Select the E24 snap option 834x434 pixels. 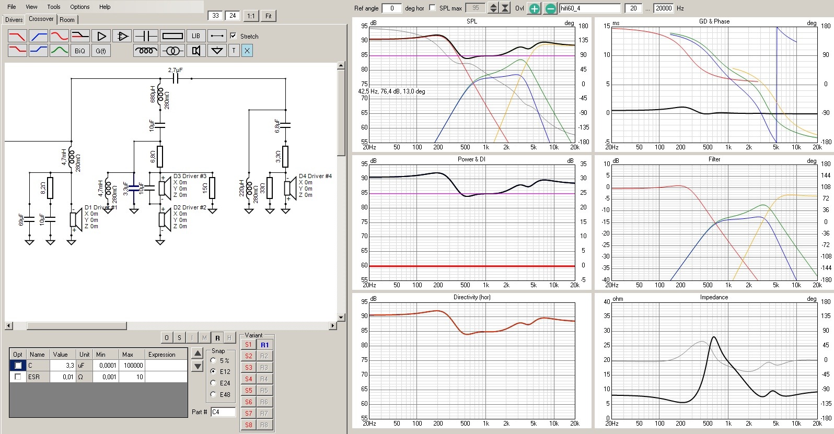click(213, 383)
